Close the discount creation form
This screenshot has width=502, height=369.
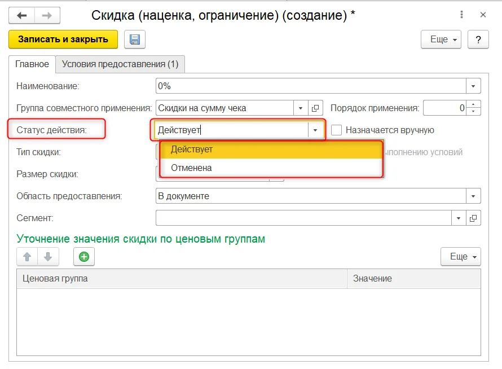tap(483, 15)
